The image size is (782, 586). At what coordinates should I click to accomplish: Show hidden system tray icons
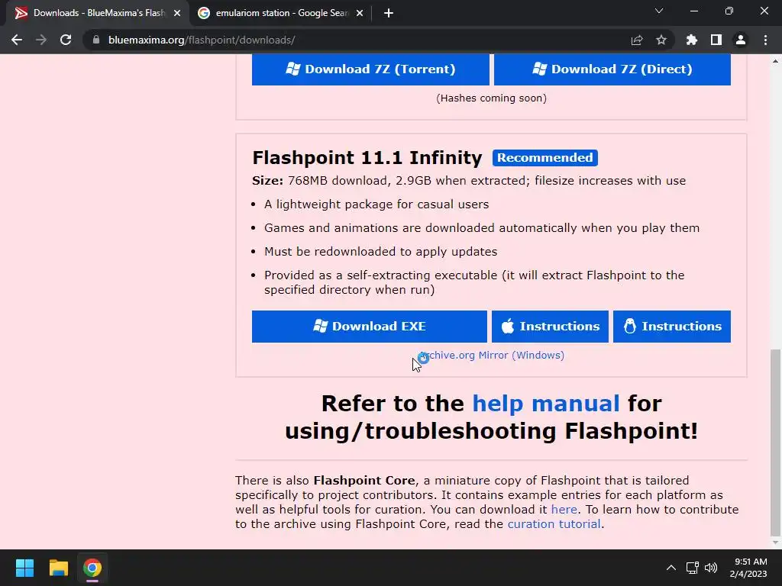[671, 568]
